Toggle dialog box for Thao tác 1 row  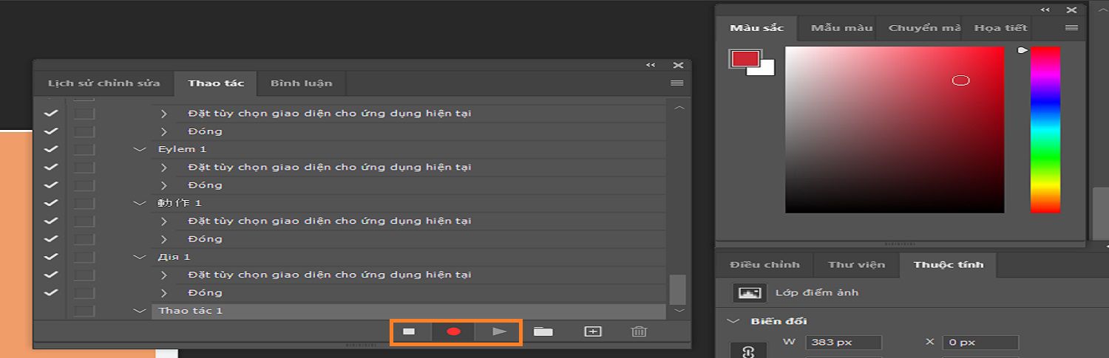[84, 311]
